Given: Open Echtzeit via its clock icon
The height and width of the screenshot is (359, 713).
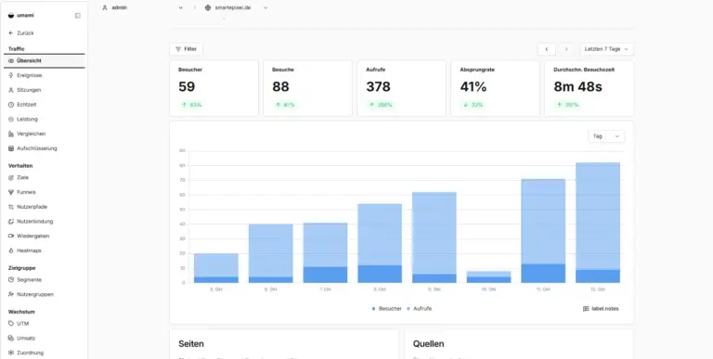Looking at the screenshot, I should (11, 105).
